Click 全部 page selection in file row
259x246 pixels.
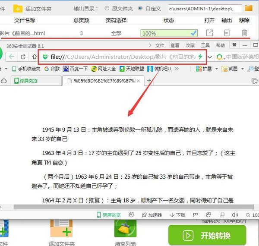click(116, 33)
